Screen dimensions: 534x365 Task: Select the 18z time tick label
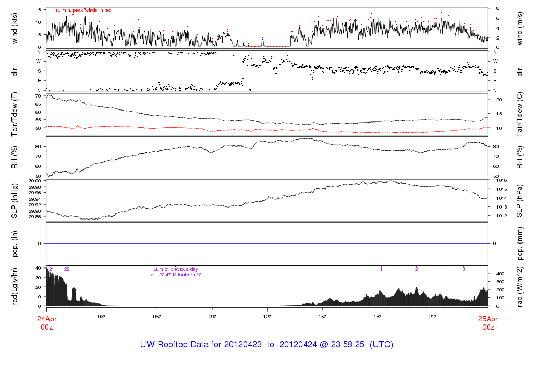378,317
